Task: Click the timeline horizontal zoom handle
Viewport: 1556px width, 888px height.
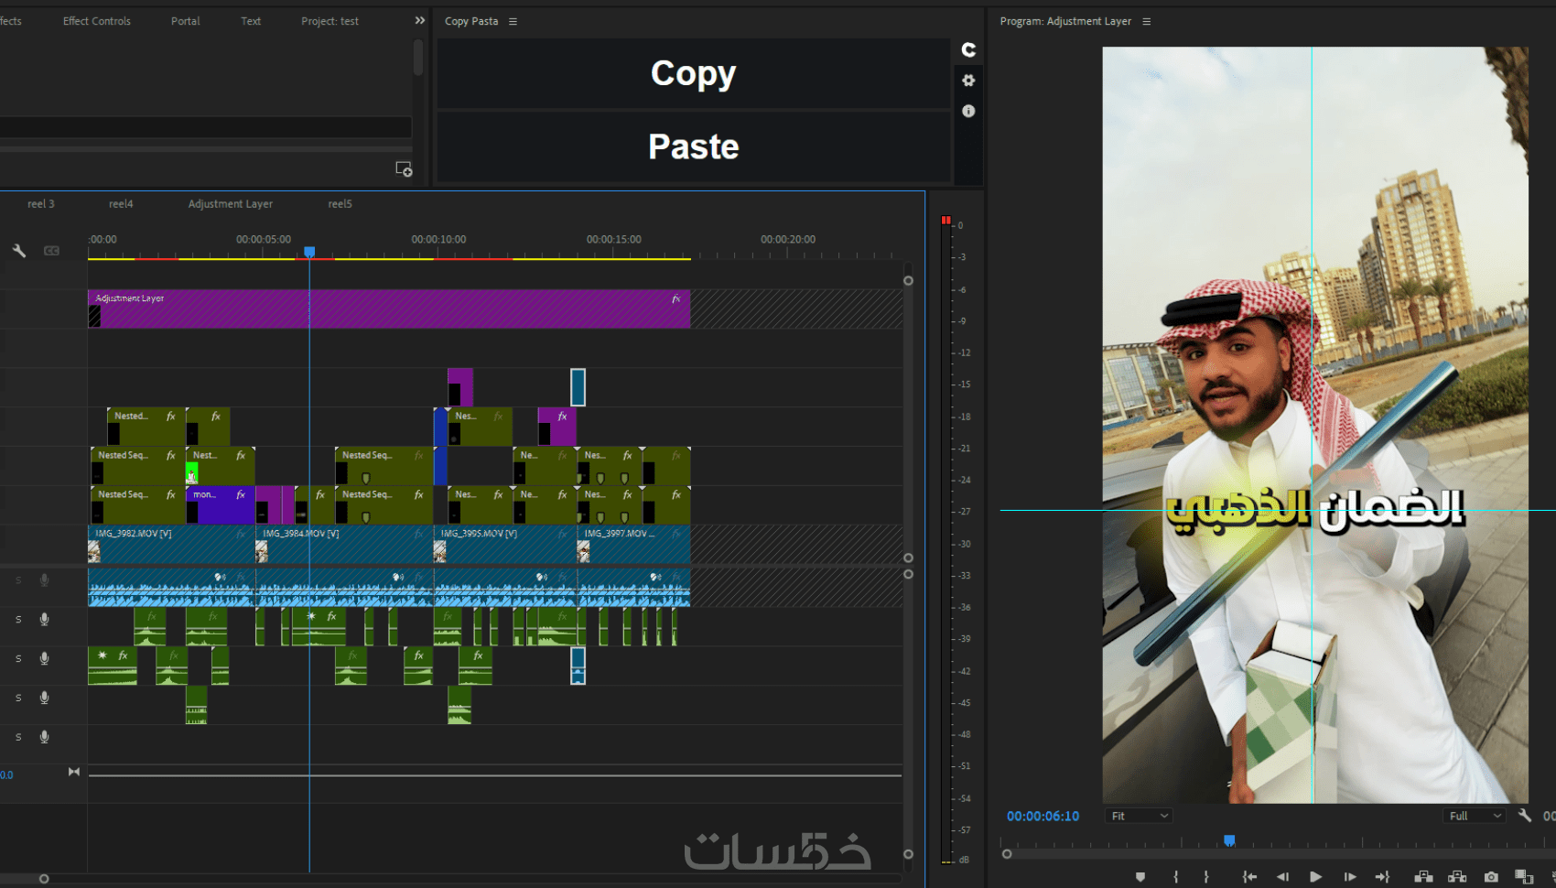Action: (44, 879)
